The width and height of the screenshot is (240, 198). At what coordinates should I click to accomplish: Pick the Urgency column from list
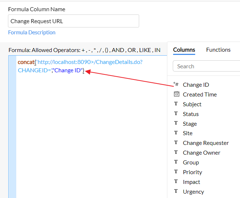(x=193, y=191)
